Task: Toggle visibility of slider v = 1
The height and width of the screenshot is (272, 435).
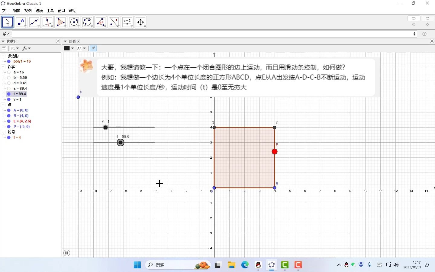Action: coord(9,99)
